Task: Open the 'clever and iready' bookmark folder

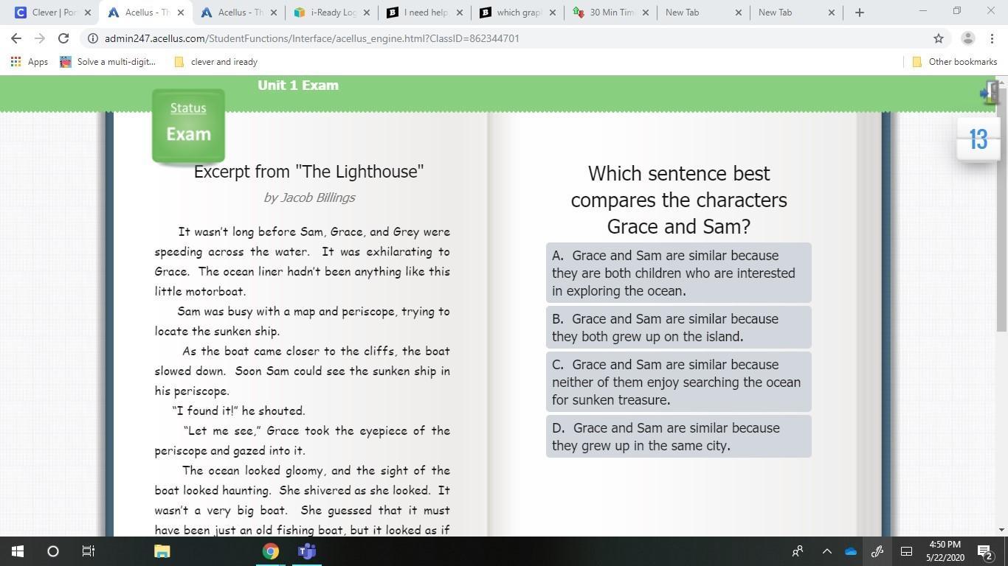Action: click(215, 62)
